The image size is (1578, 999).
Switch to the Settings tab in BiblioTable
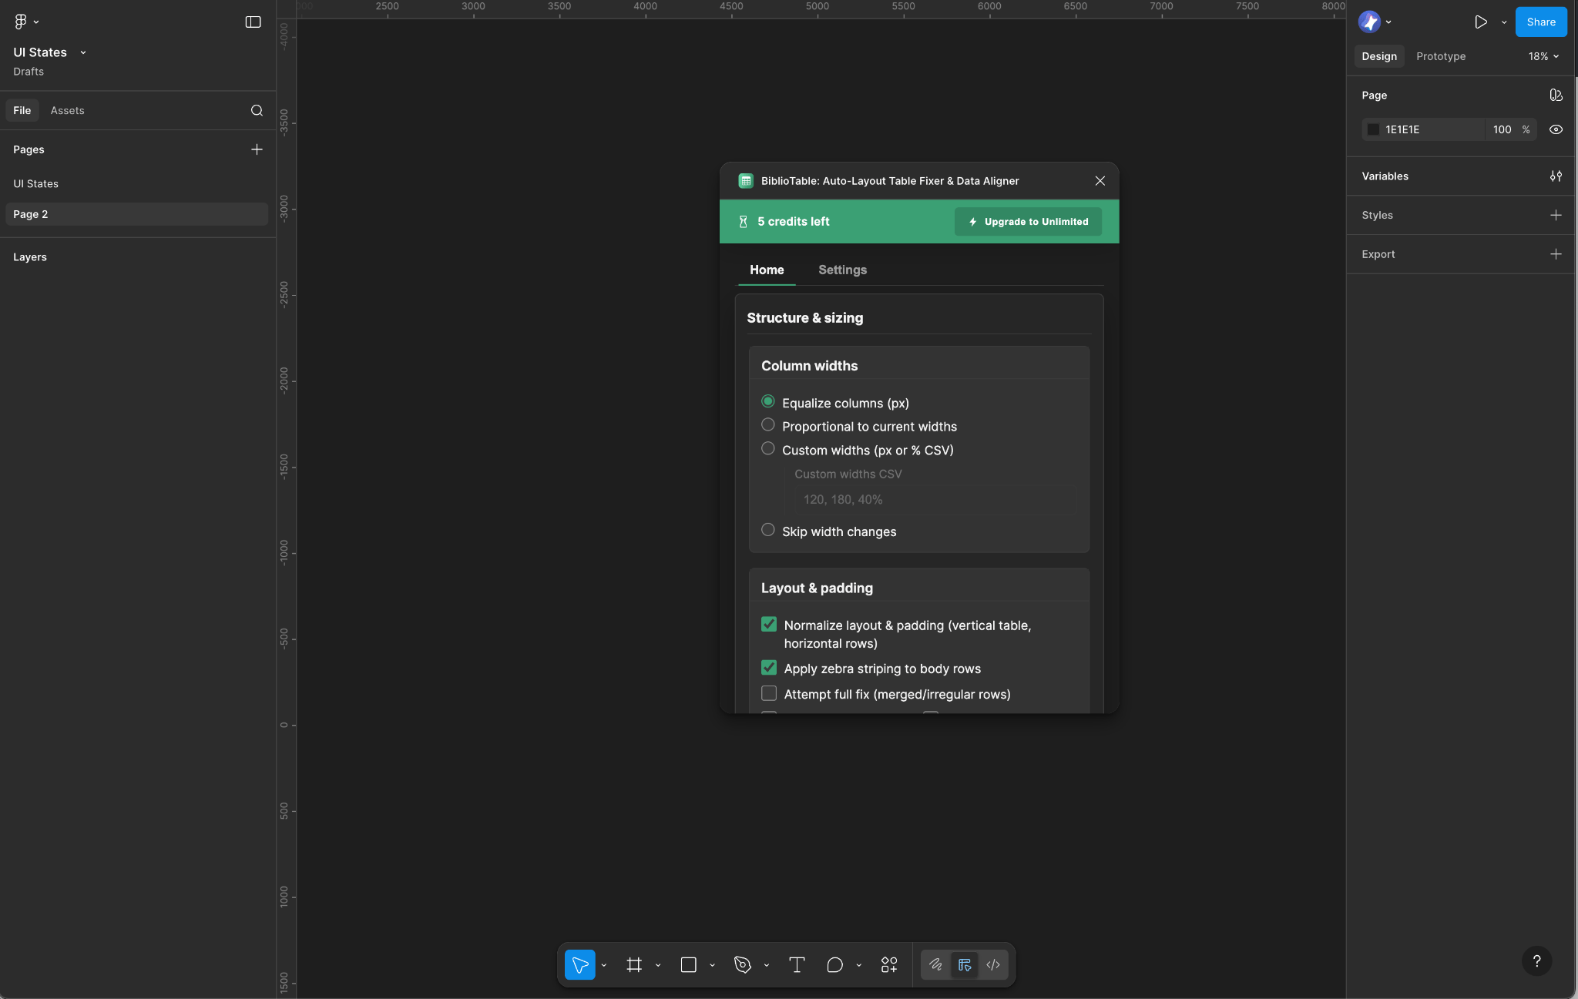coord(842,270)
